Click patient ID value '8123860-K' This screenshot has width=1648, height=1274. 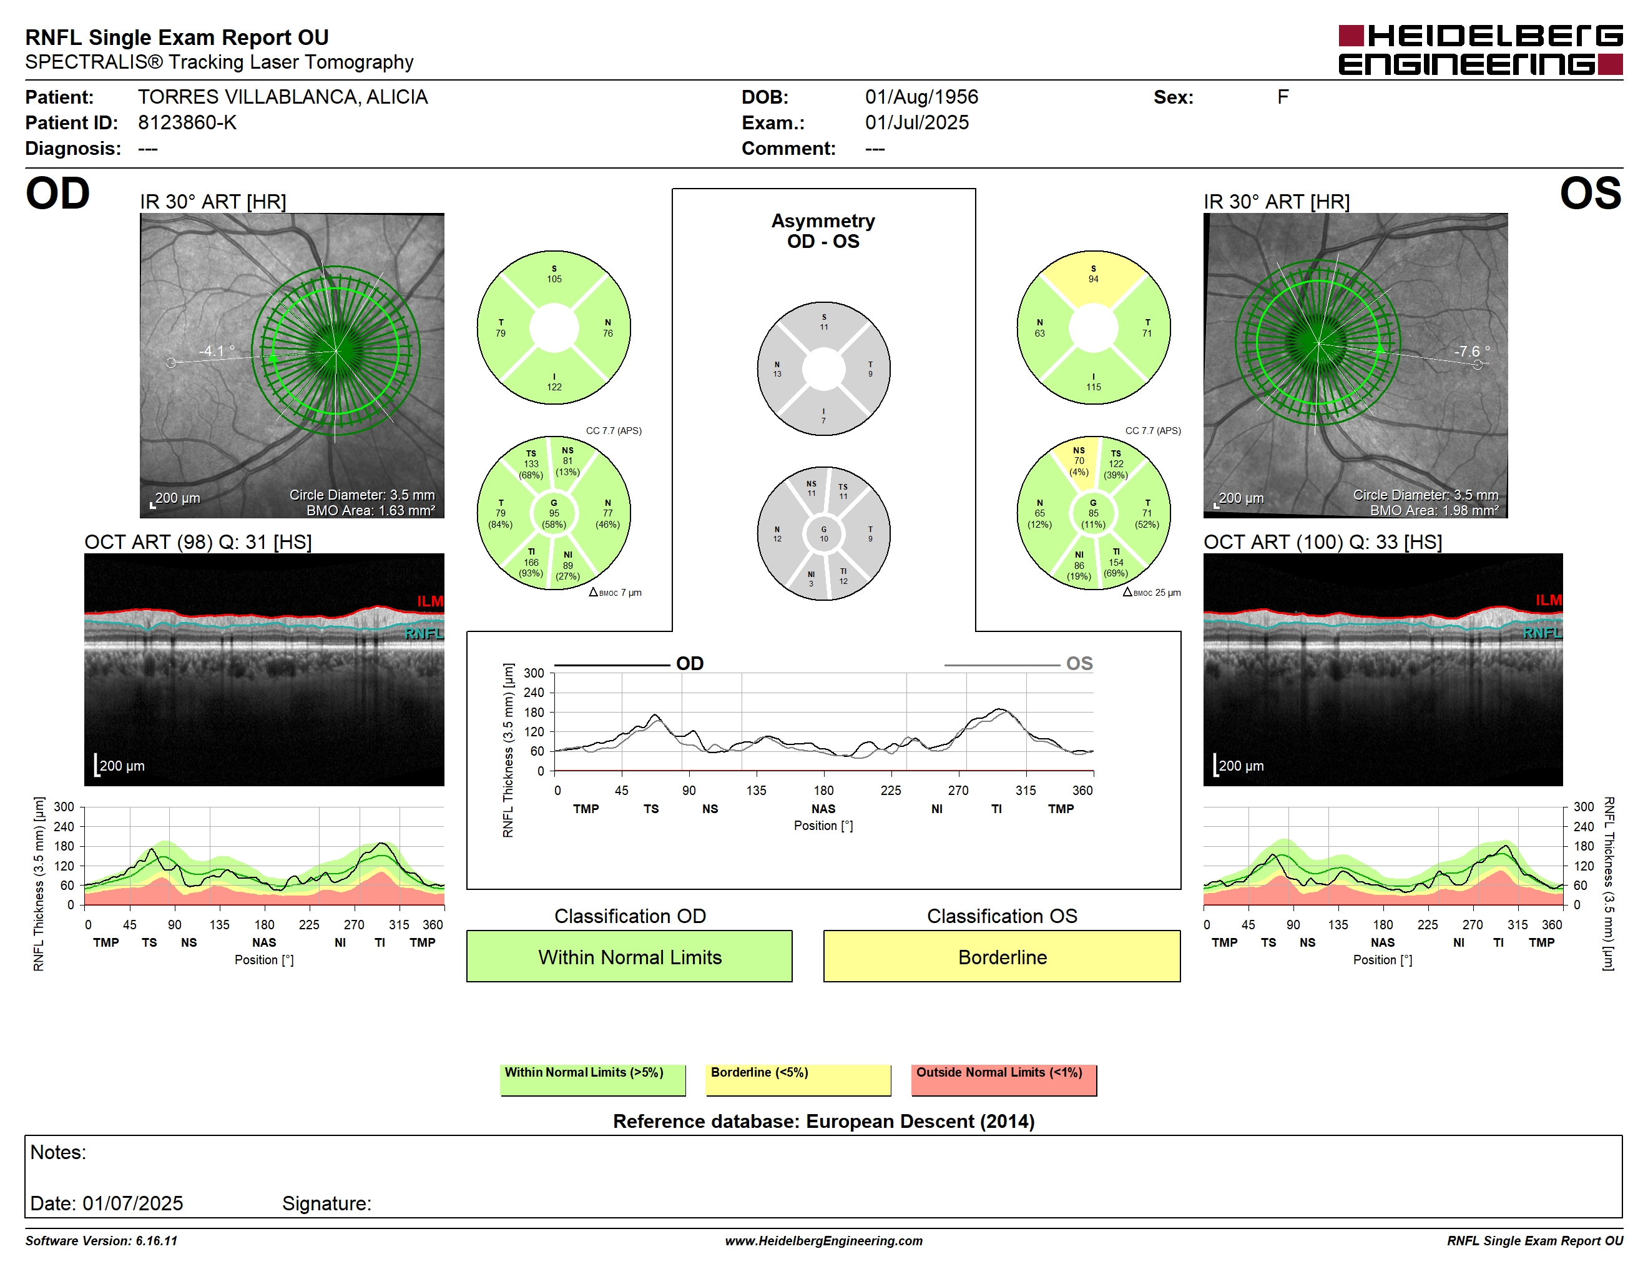tap(187, 122)
